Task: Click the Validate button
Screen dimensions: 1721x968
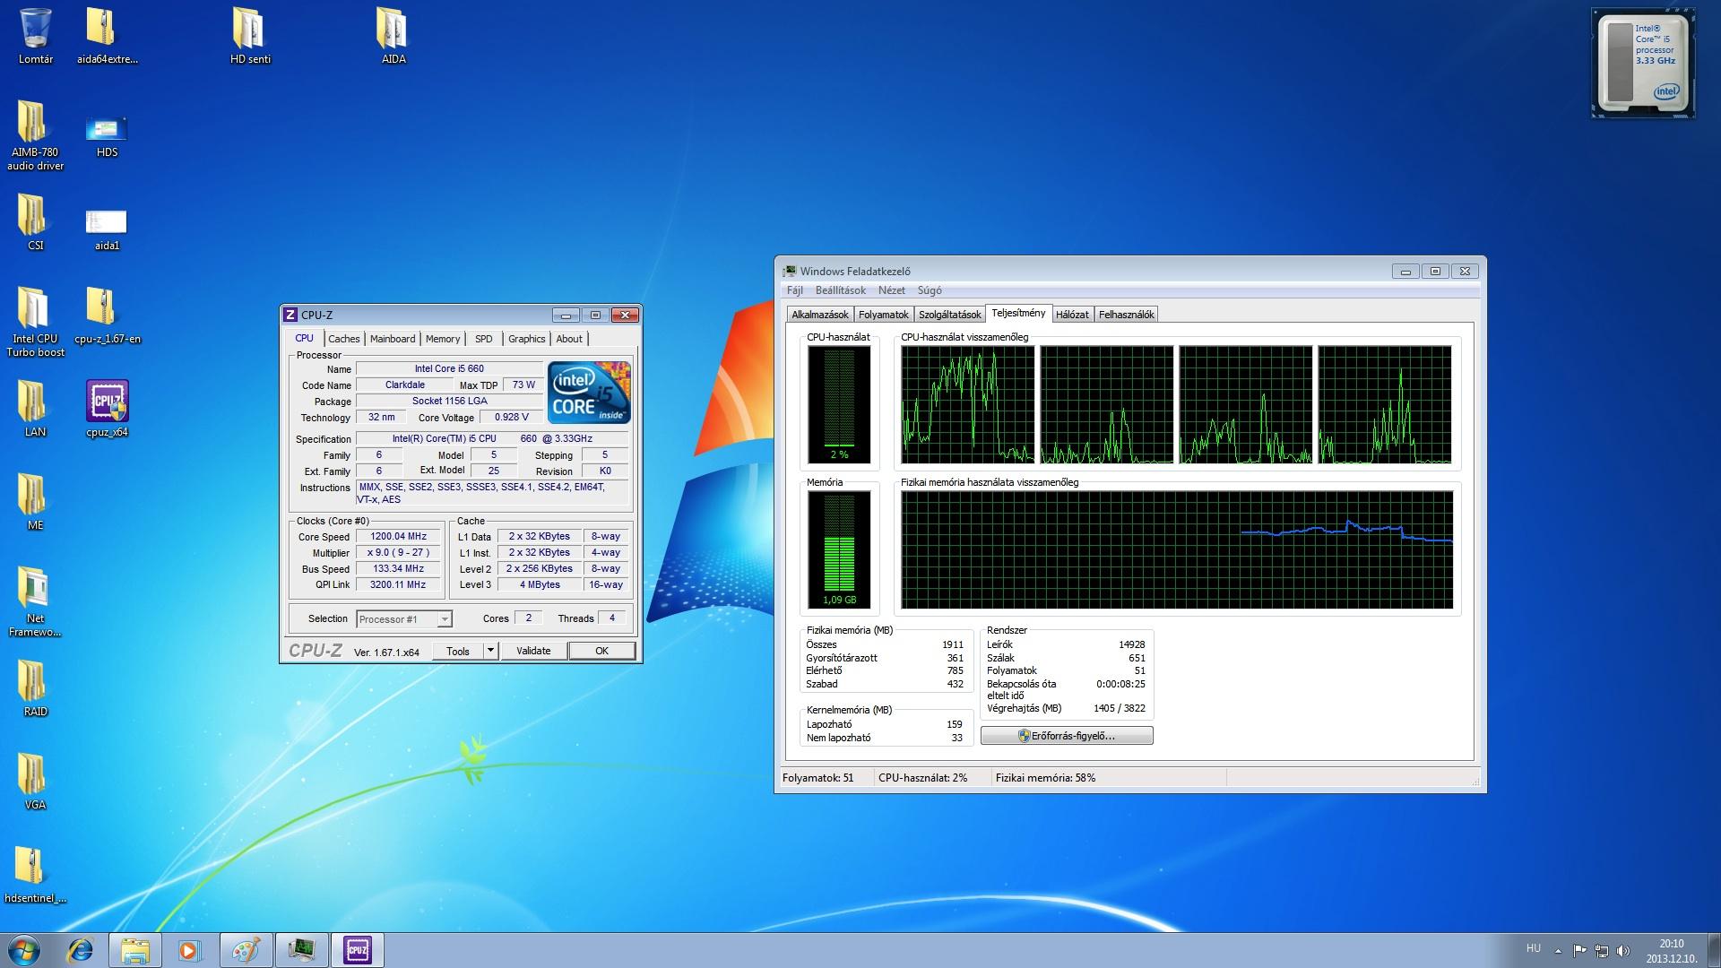Action: pos(533,651)
